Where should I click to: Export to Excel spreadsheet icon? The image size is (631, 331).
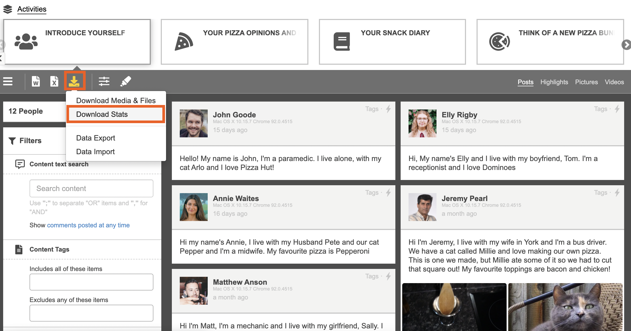(x=54, y=82)
